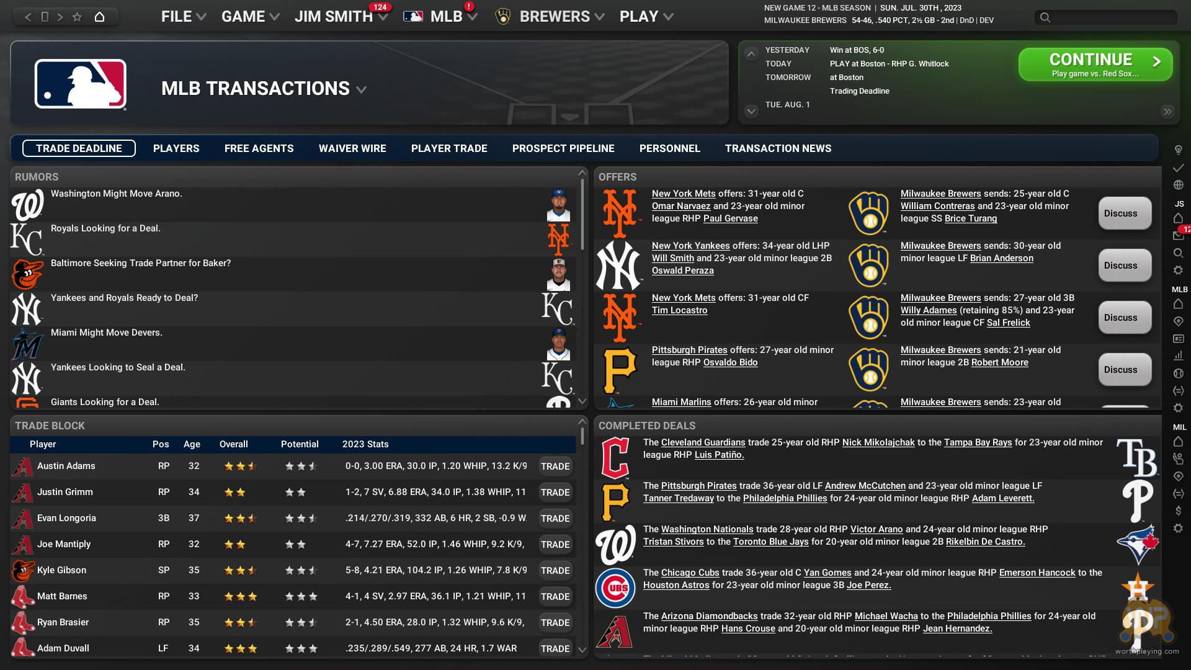Click the home icon in top navigation
The height and width of the screenshot is (670, 1191).
click(x=99, y=17)
